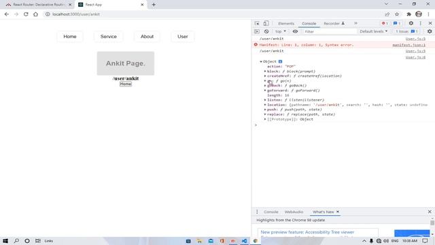The height and width of the screenshot is (245, 435).
Task: Expand the goForward property
Action: 265,91
